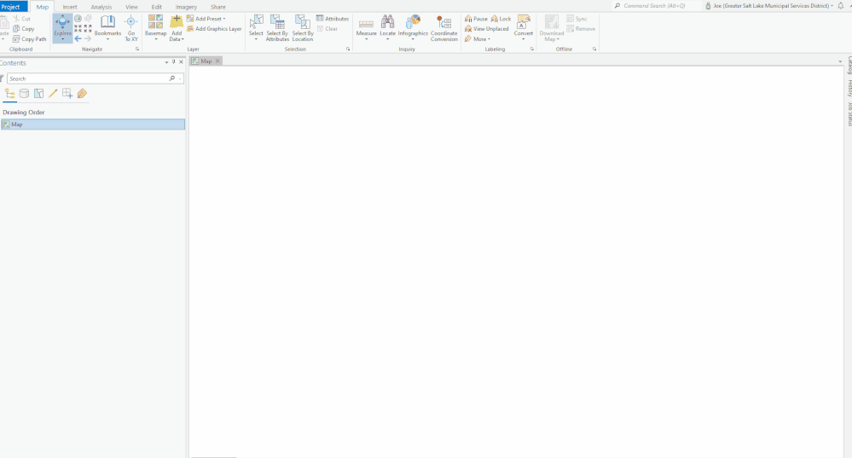
Task: Open the Bookmarks menu
Action: point(107,27)
